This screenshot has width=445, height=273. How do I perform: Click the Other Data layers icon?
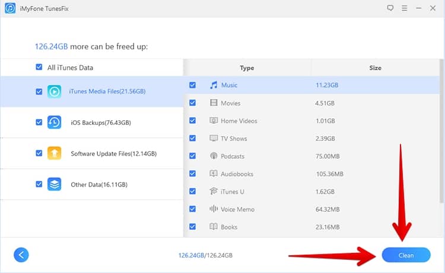pos(54,184)
